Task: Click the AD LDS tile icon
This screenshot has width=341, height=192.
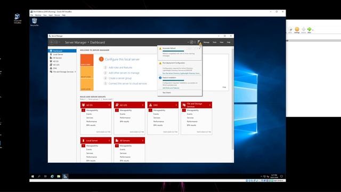Action: [117, 105]
